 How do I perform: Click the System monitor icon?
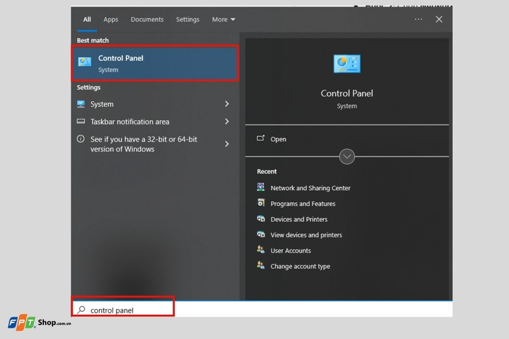tap(81, 104)
